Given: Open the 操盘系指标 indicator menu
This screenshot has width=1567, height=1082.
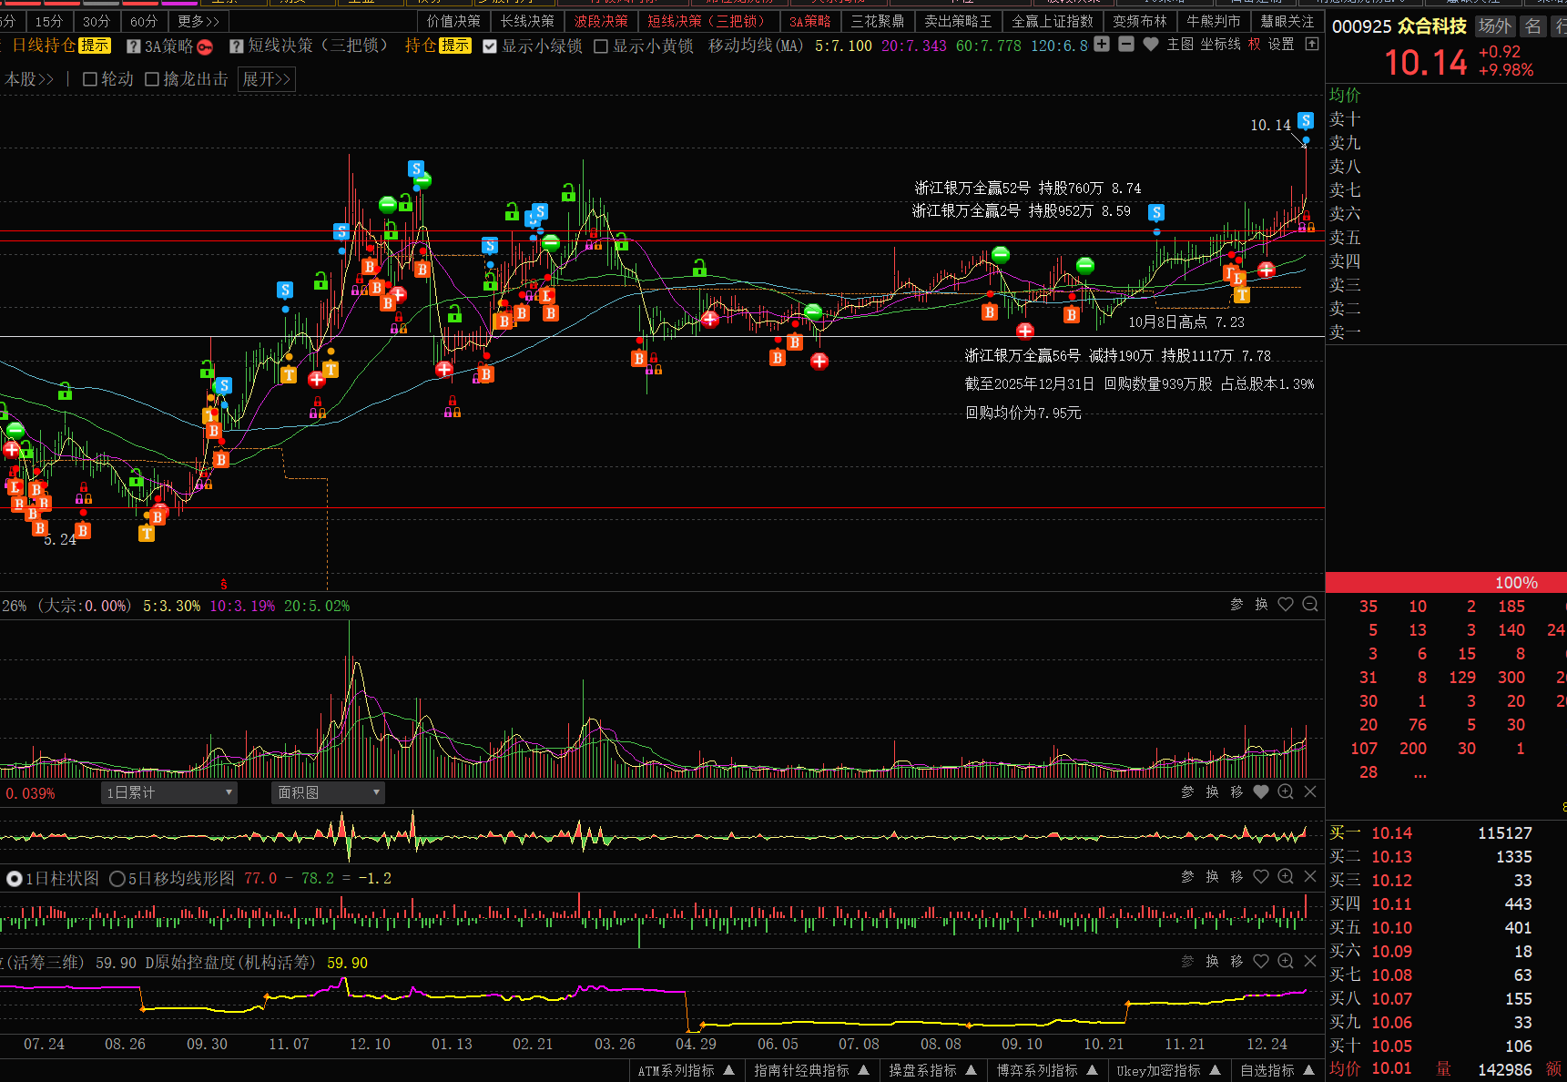Looking at the screenshot, I should [932, 1071].
